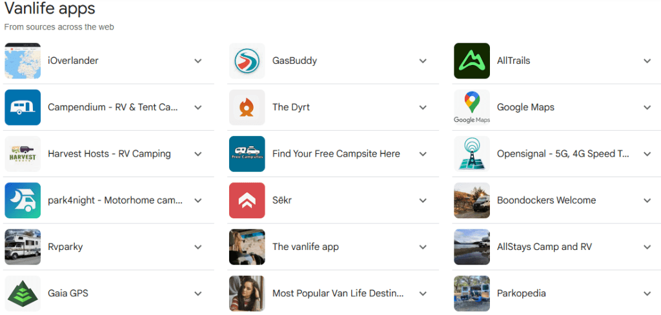
Task: Click the park4night app icon
Action: tap(23, 200)
